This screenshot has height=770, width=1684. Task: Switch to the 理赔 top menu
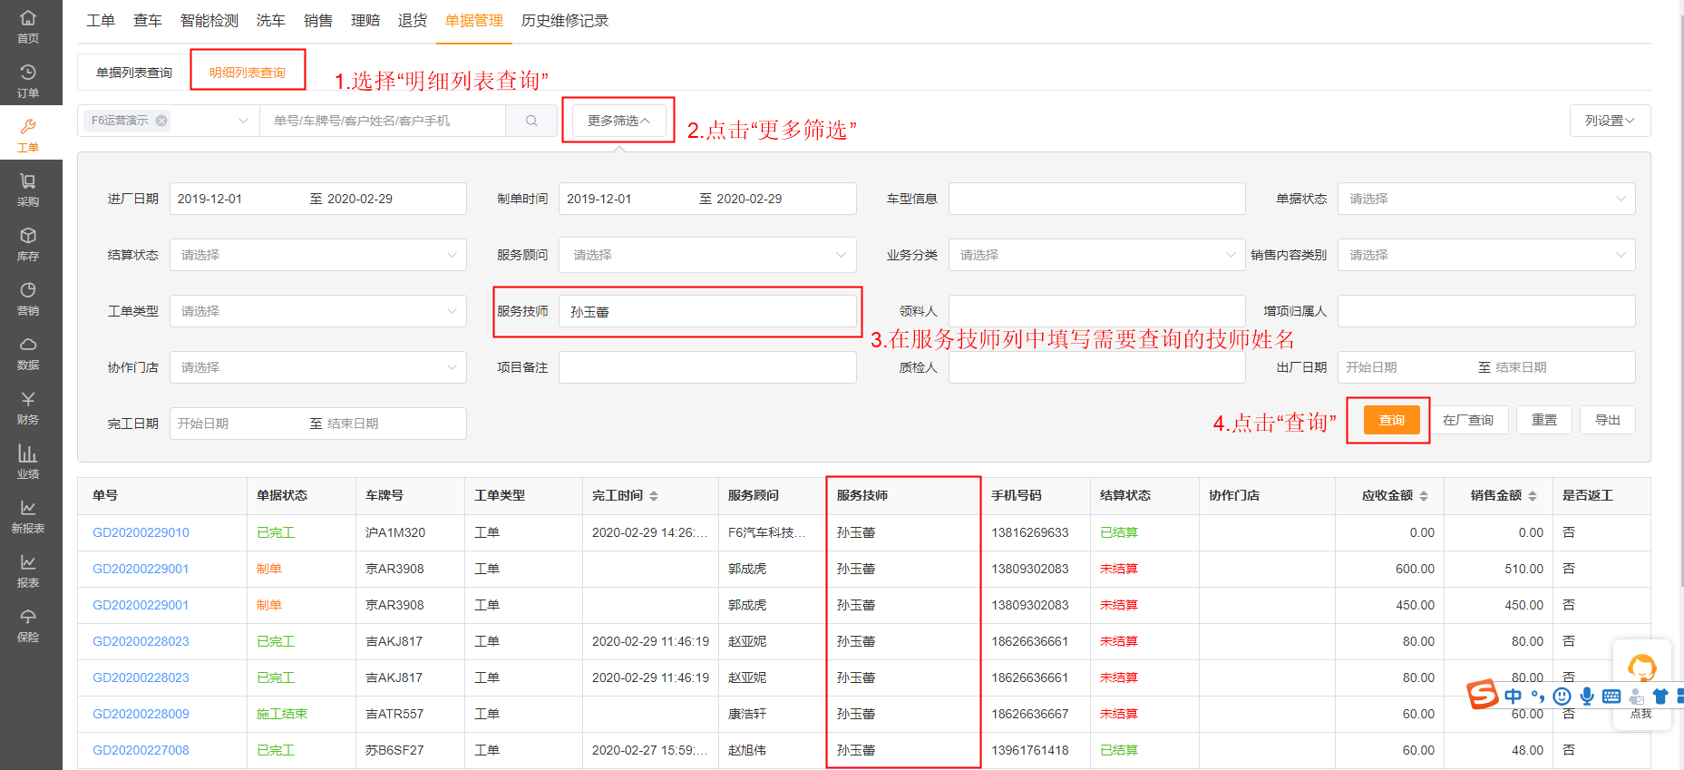pos(365,20)
